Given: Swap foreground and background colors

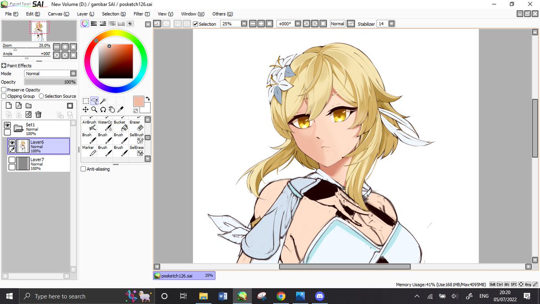Looking at the screenshot, I should [x=148, y=99].
